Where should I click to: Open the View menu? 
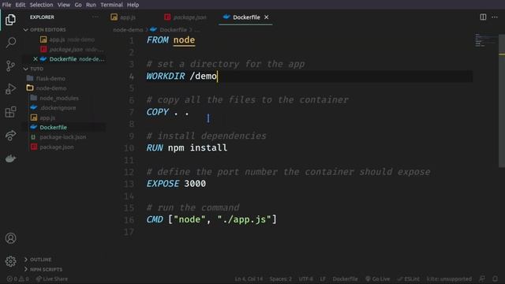tap(64, 5)
